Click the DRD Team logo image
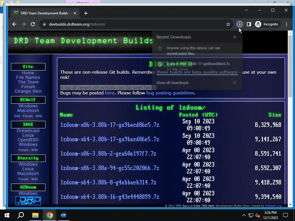Image resolution: width=295 pixels, height=221 pixels. [x=28, y=201]
